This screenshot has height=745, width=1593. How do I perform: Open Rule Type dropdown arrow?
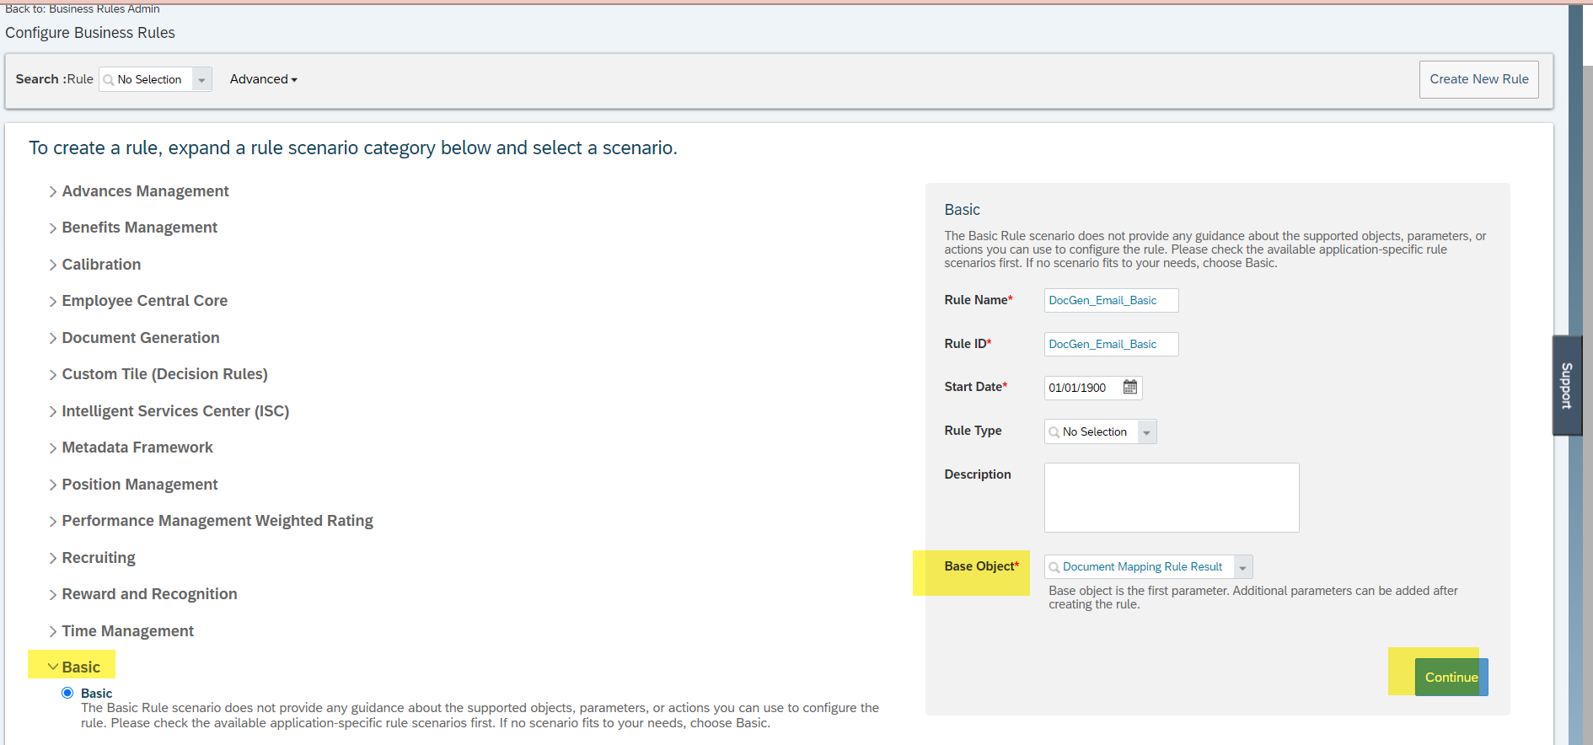[1147, 431]
